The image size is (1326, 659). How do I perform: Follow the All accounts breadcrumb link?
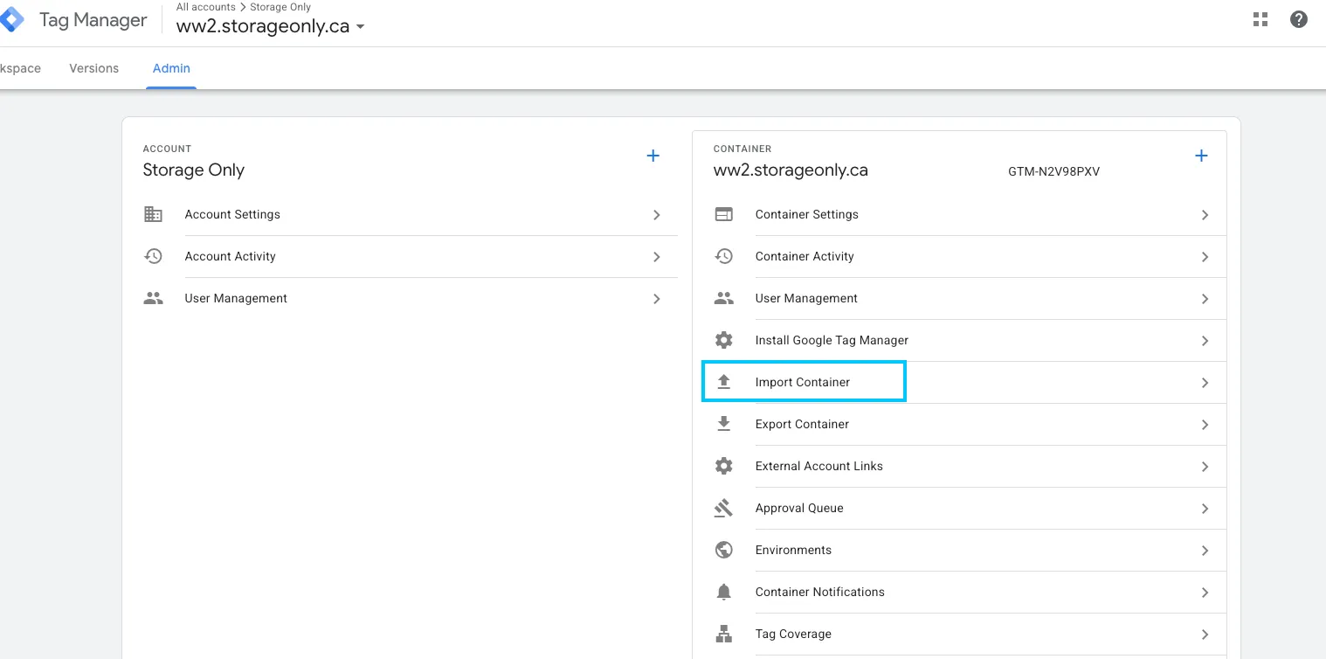[205, 7]
